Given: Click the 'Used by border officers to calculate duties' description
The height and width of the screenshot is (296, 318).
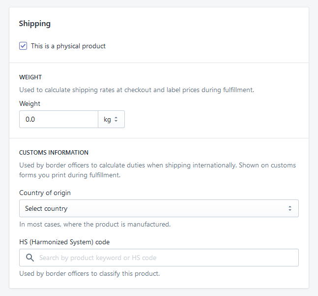Looking at the screenshot, I should coord(158,170).
